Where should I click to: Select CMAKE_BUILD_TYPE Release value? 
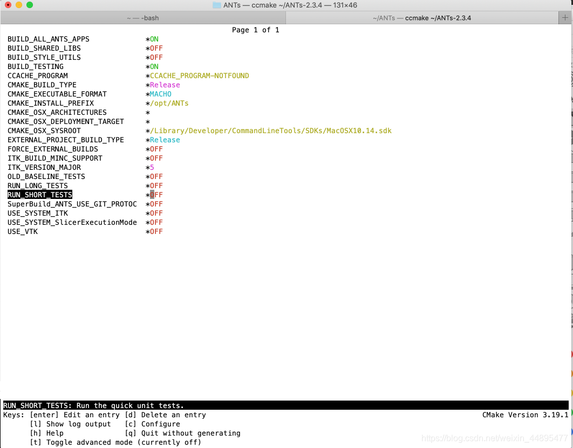(165, 85)
